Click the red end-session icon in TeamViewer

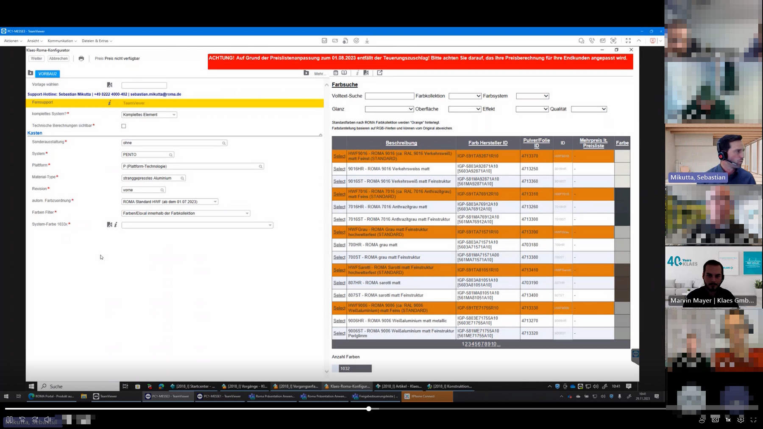653,41
